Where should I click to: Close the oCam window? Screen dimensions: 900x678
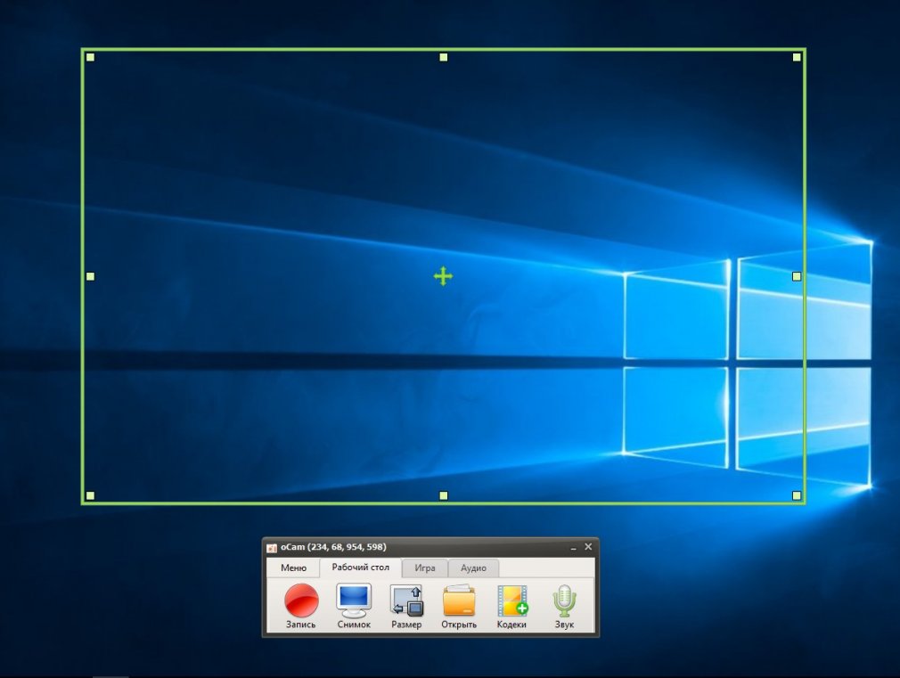[x=588, y=547]
